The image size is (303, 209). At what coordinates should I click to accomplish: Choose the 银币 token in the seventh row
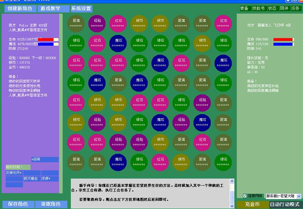point(160,142)
